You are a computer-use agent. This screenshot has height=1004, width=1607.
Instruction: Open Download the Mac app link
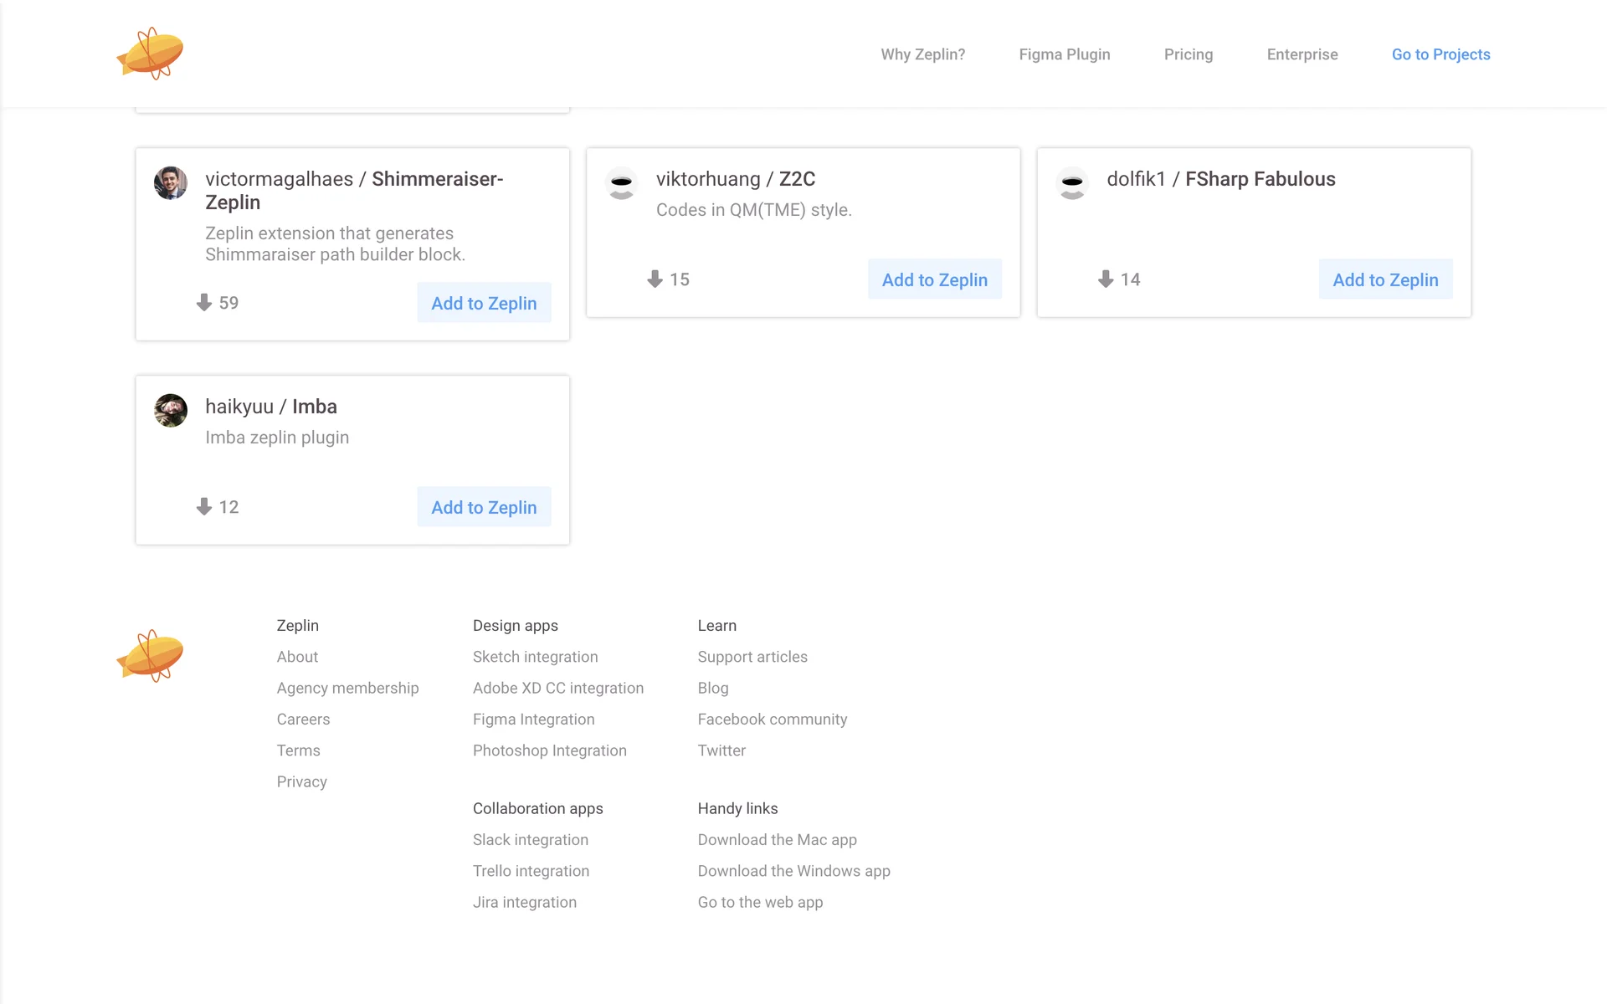coord(777,840)
